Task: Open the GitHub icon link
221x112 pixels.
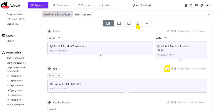Action: [x=191, y=5]
